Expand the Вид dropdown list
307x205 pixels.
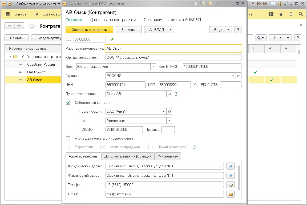point(153,67)
